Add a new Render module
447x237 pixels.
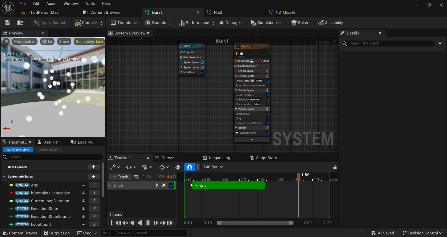[268, 128]
